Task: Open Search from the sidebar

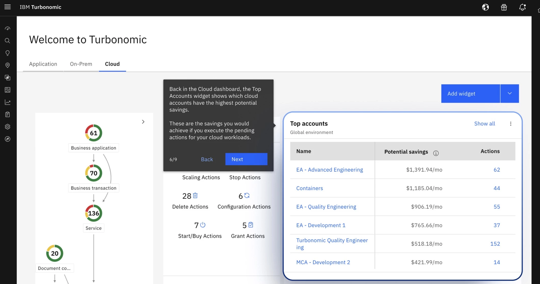Action: point(8,41)
